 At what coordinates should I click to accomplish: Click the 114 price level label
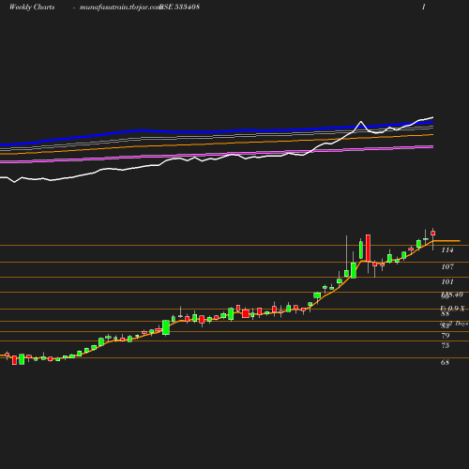click(447, 250)
